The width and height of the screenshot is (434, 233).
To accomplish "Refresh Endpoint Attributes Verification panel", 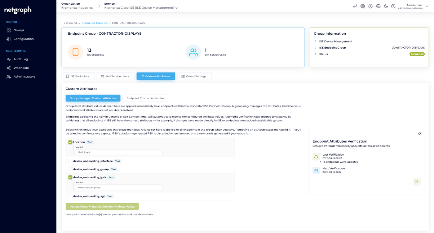I will [419, 134].
